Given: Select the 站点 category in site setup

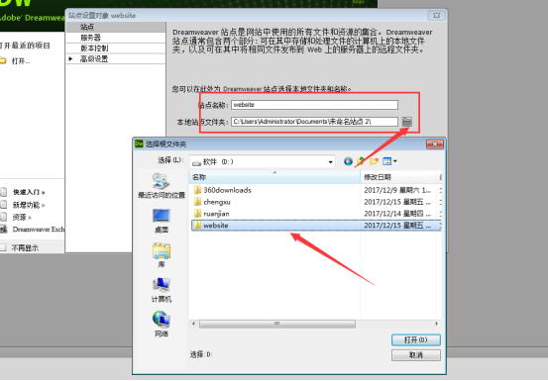Looking at the screenshot, I should (x=116, y=27).
